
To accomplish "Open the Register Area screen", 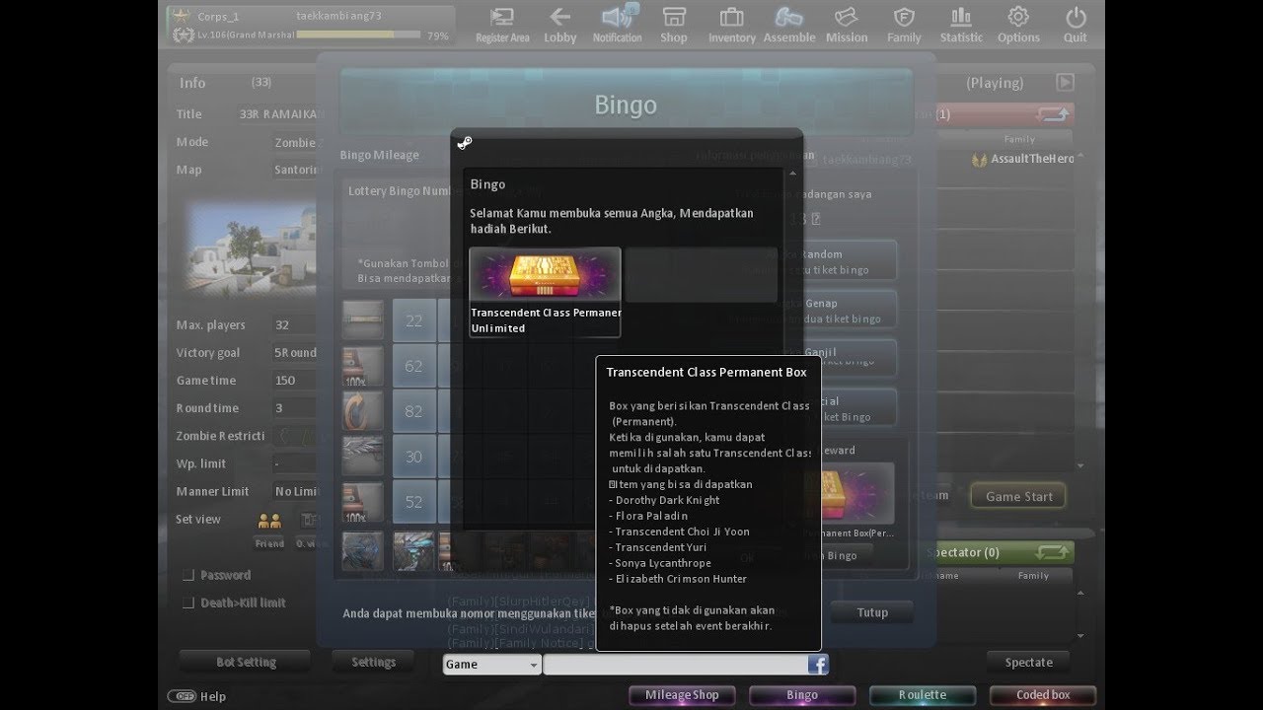I will tap(502, 25).
